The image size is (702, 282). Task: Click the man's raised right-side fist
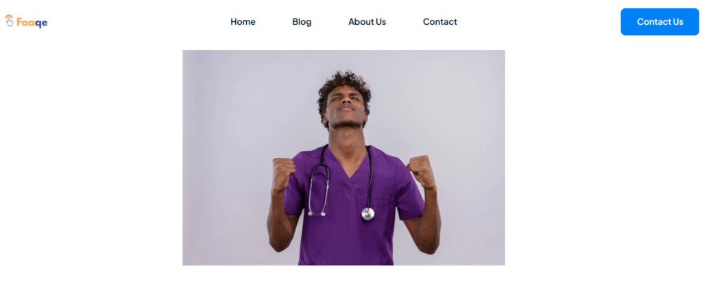422,172
